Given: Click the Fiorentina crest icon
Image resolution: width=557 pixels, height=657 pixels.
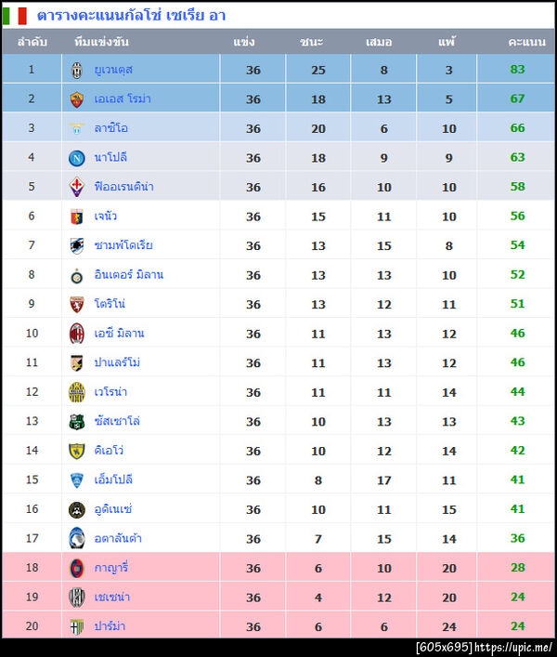Looking at the screenshot, I should point(77,187).
